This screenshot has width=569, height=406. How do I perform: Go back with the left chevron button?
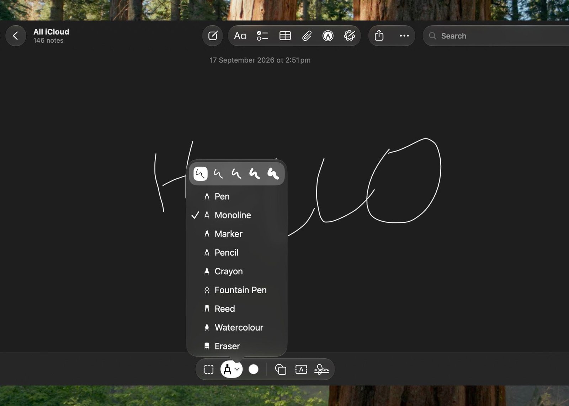click(16, 36)
